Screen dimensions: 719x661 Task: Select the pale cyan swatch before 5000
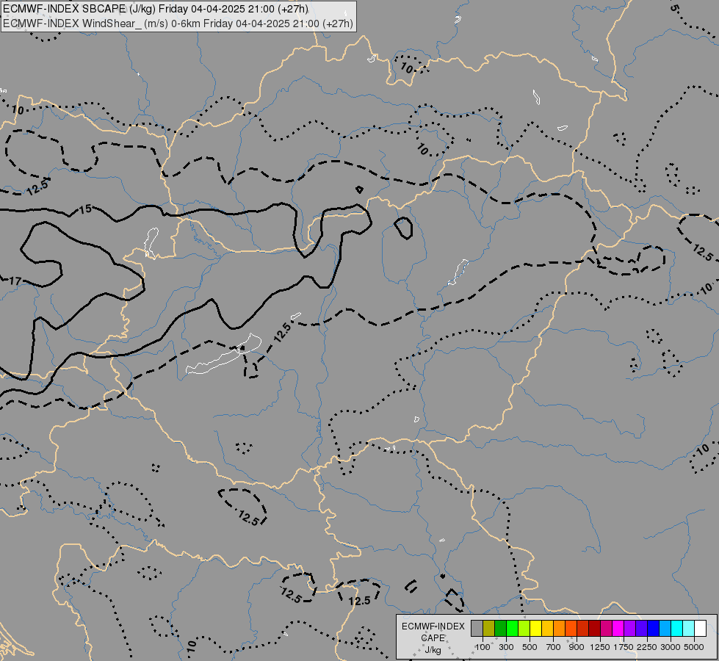(689, 629)
